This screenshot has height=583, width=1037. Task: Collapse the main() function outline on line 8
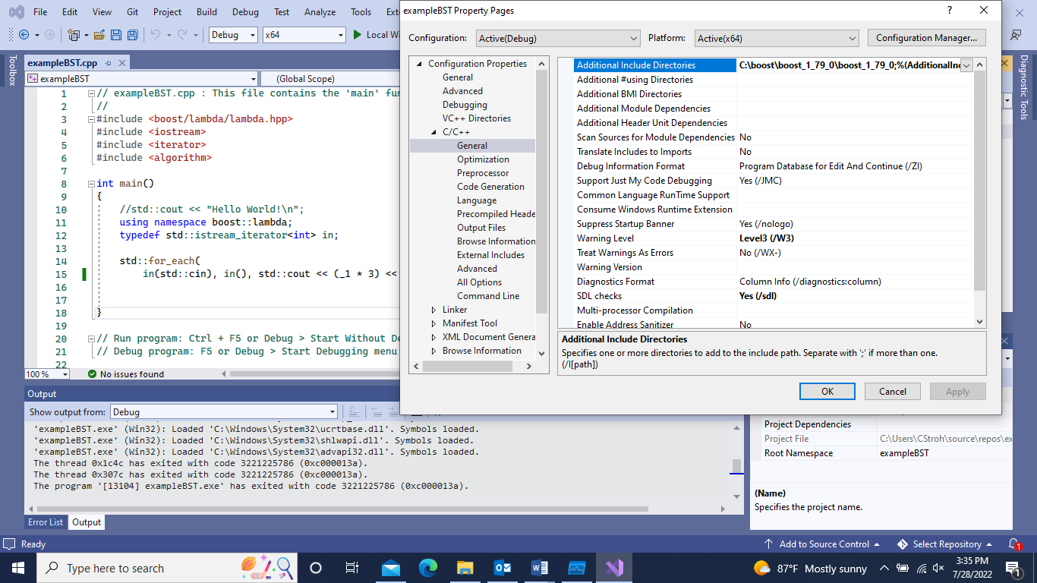[91, 183]
